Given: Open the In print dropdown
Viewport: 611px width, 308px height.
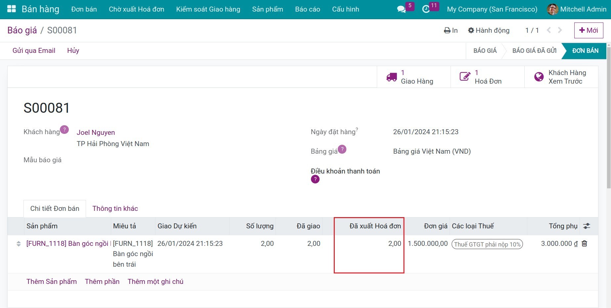Looking at the screenshot, I should click(x=451, y=30).
